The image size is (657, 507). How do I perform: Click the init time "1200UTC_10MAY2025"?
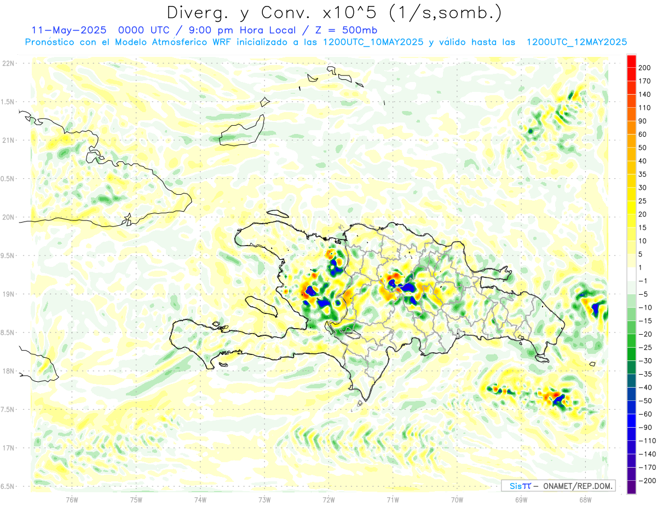(x=373, y=42)
